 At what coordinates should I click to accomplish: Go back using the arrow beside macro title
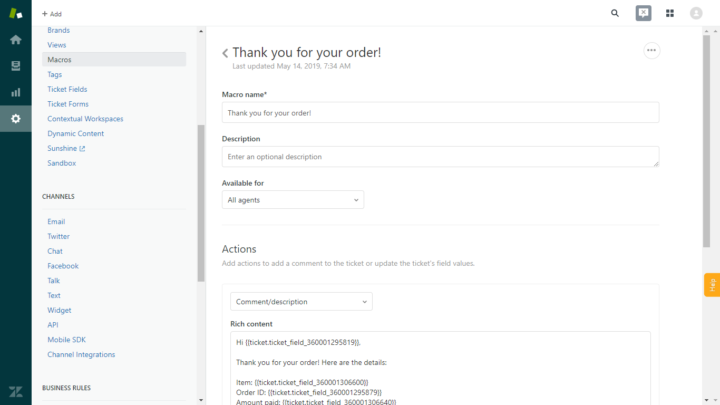225,53
